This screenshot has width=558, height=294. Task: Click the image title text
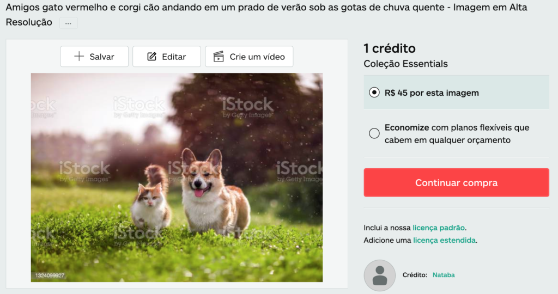[x=266, y=15]
